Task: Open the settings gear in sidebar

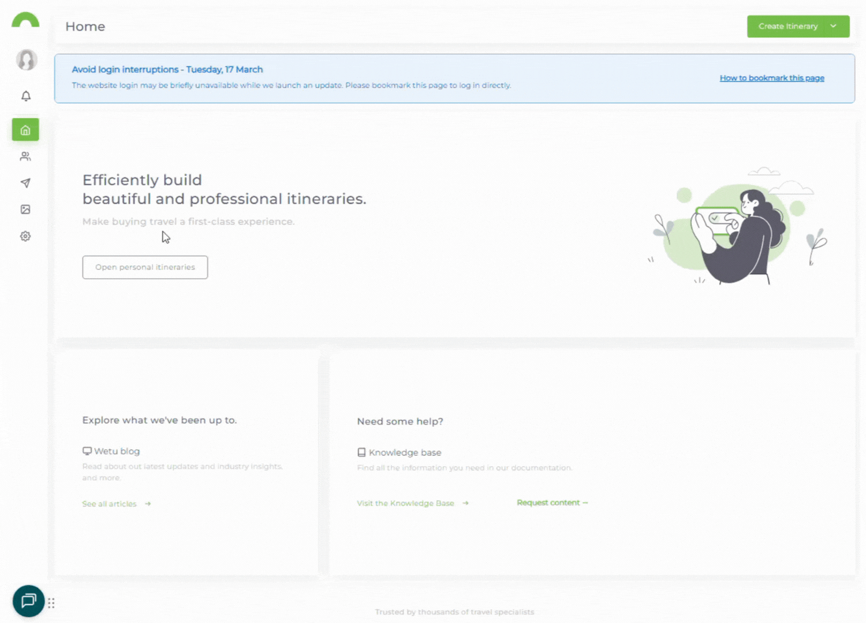Action: 25,236
